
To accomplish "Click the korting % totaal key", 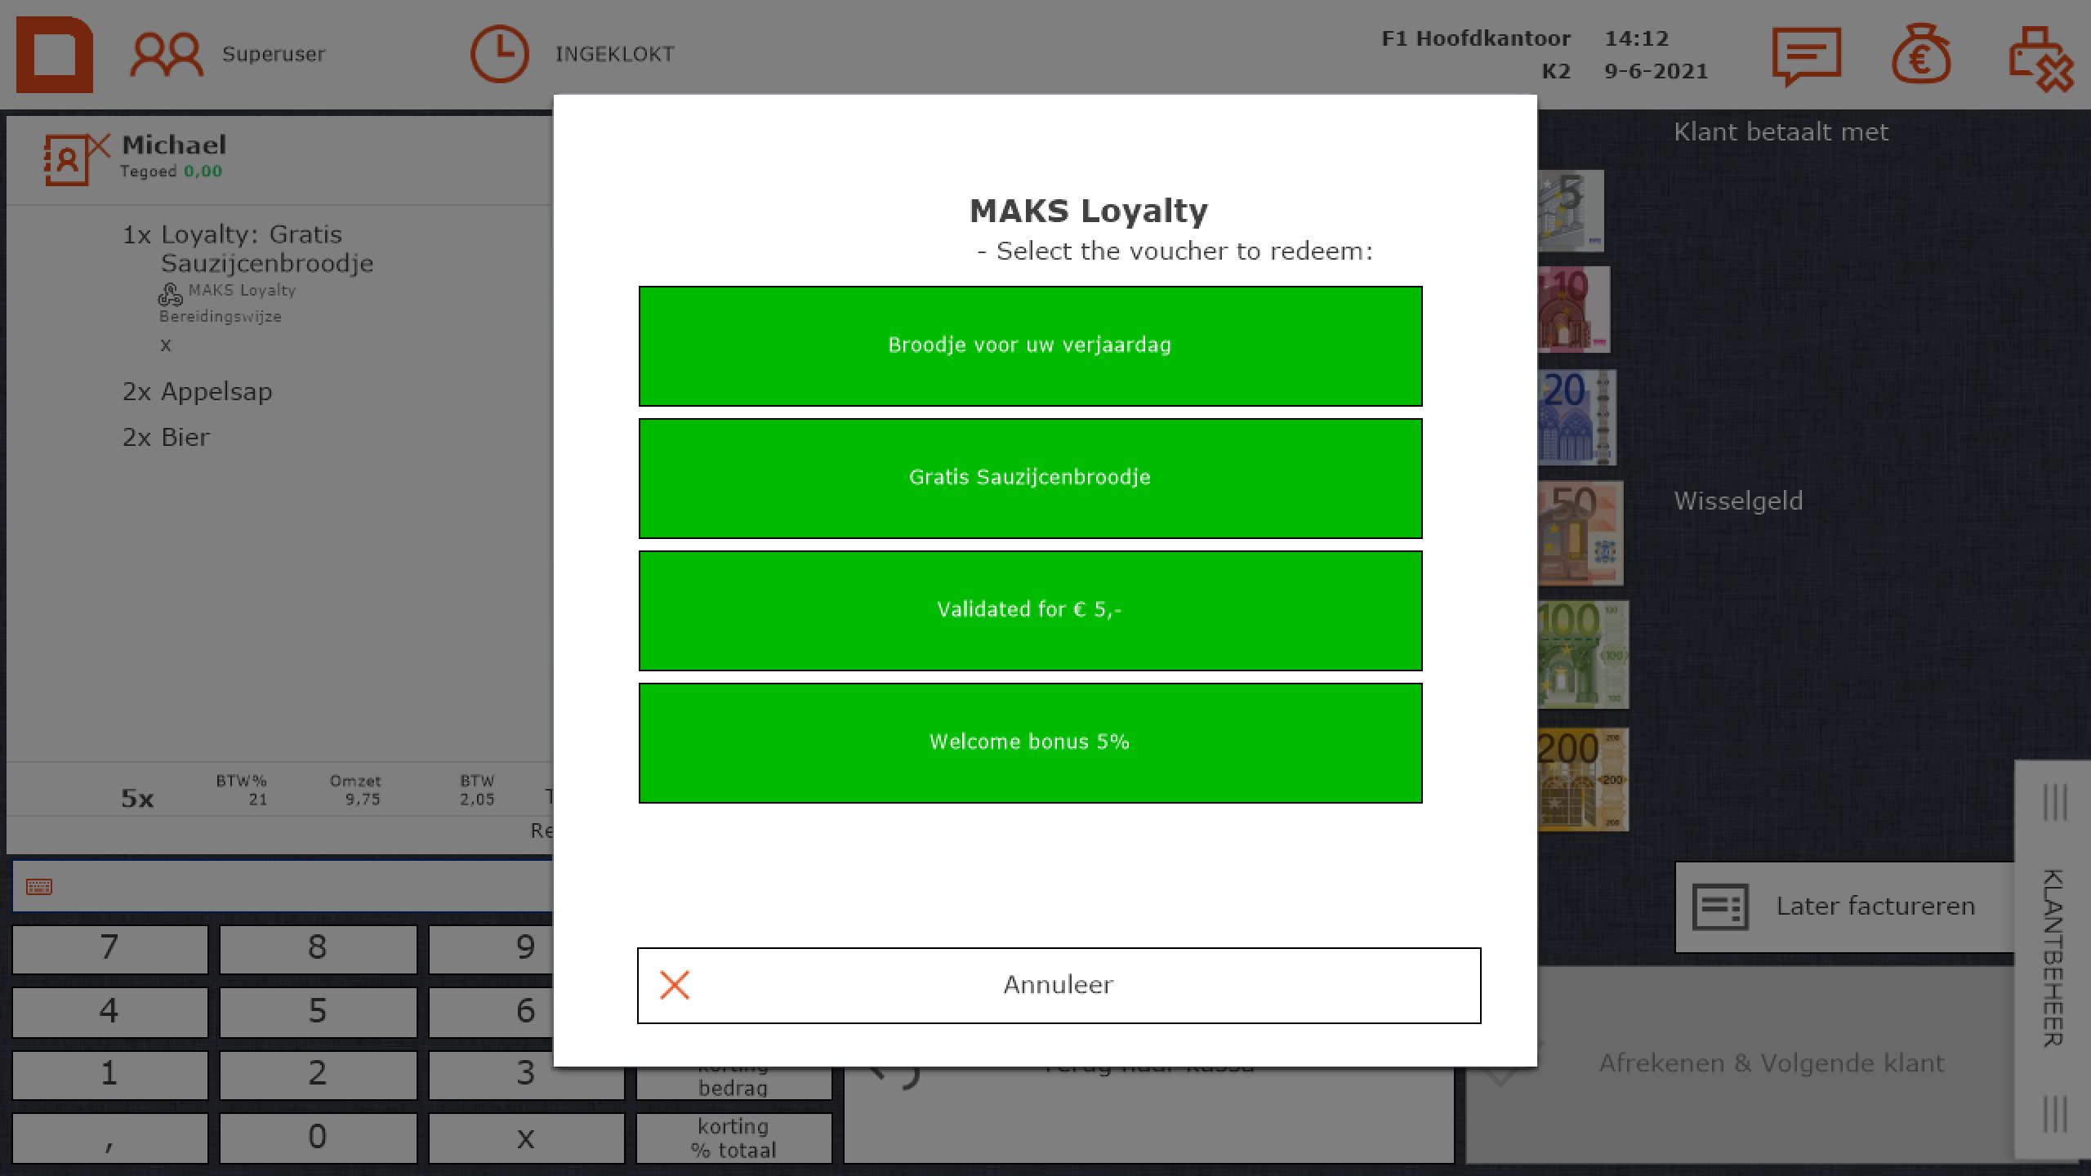I will tap(733, 1138).
